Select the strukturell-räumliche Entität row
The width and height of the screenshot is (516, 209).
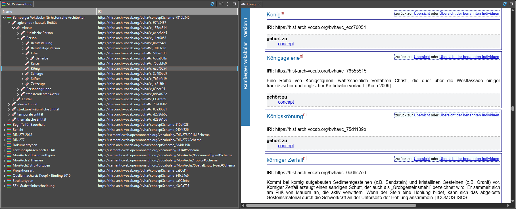pos(120,109)
